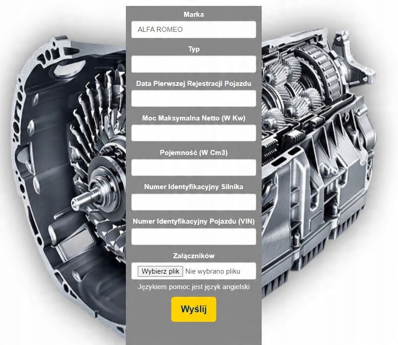Click the Pojemność (W Cm3) label

coord(194,153)
